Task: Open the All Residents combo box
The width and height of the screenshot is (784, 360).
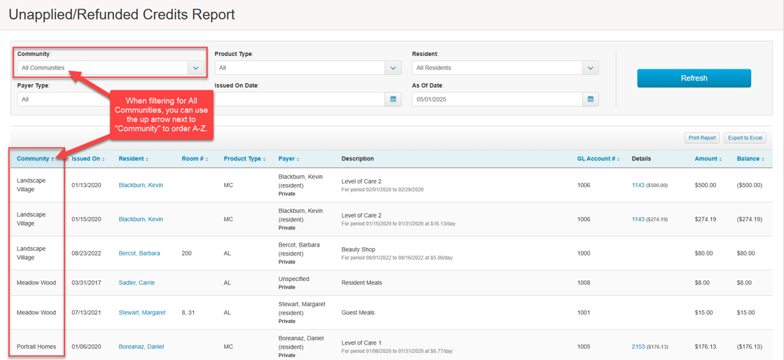Action: click(505, 68)
